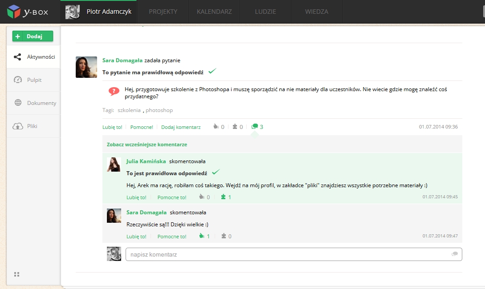Switch to the PROJEKTY tab
The height and width of the screenshot is (289, 485).
click(163, 12)
